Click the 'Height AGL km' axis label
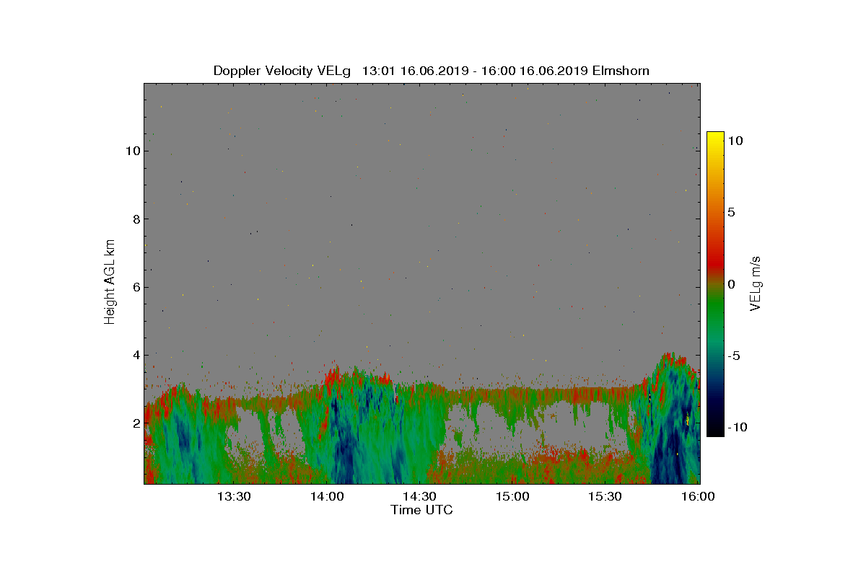This screenshot has width=866, height=577. click(x=110, y=282)
